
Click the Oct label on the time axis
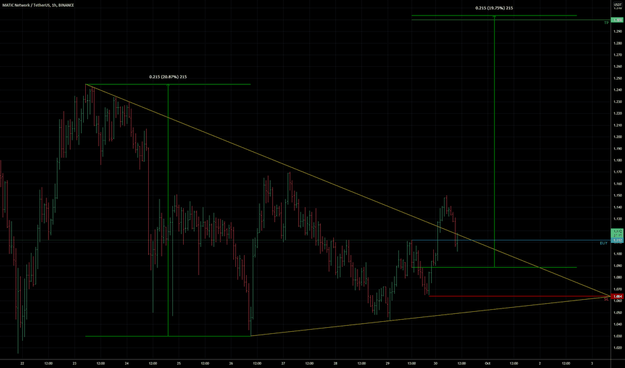coord(487,363)
